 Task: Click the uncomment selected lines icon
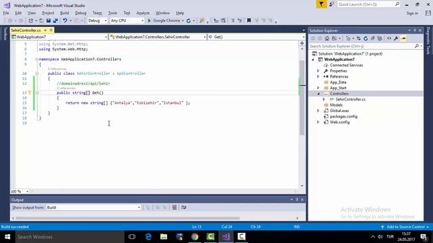240,21
